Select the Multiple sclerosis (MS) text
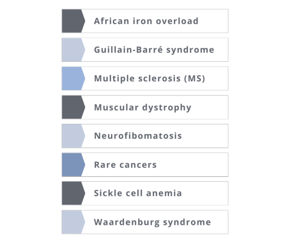Viewport: 290px width, 243px height. click(x=150, y=79)
